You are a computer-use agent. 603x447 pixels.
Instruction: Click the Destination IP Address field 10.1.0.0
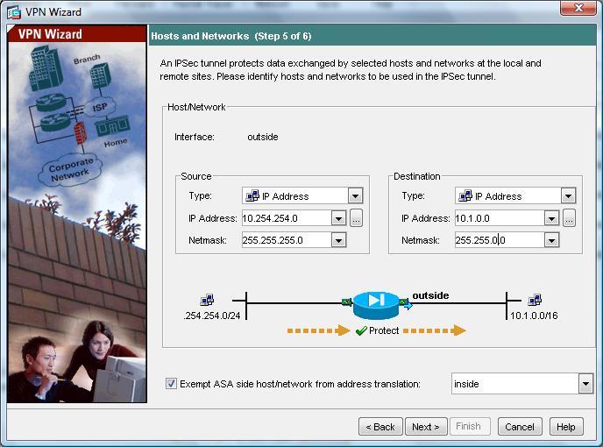point(500,218)
